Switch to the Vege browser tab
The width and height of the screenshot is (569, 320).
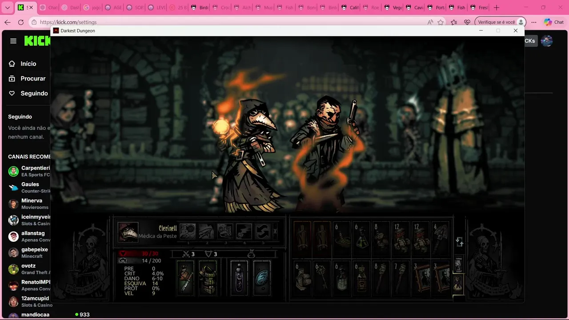click(393, 8)
